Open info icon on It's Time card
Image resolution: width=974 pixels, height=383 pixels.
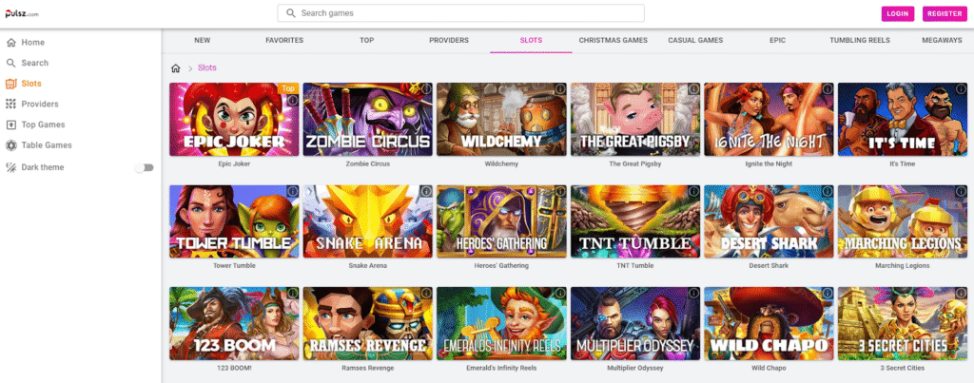pos(961,89)
